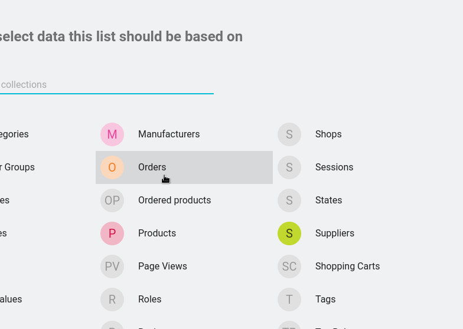The height and width of the screenshot is (329, 463).
Task: Click the PV Page Views avatar
Action: click(112, 267)
